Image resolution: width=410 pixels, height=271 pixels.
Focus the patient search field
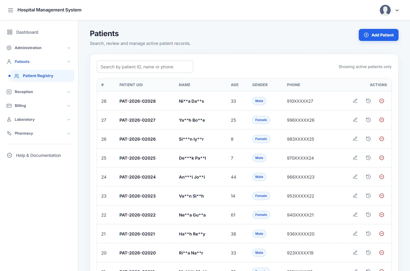click(x=145, y=67)
